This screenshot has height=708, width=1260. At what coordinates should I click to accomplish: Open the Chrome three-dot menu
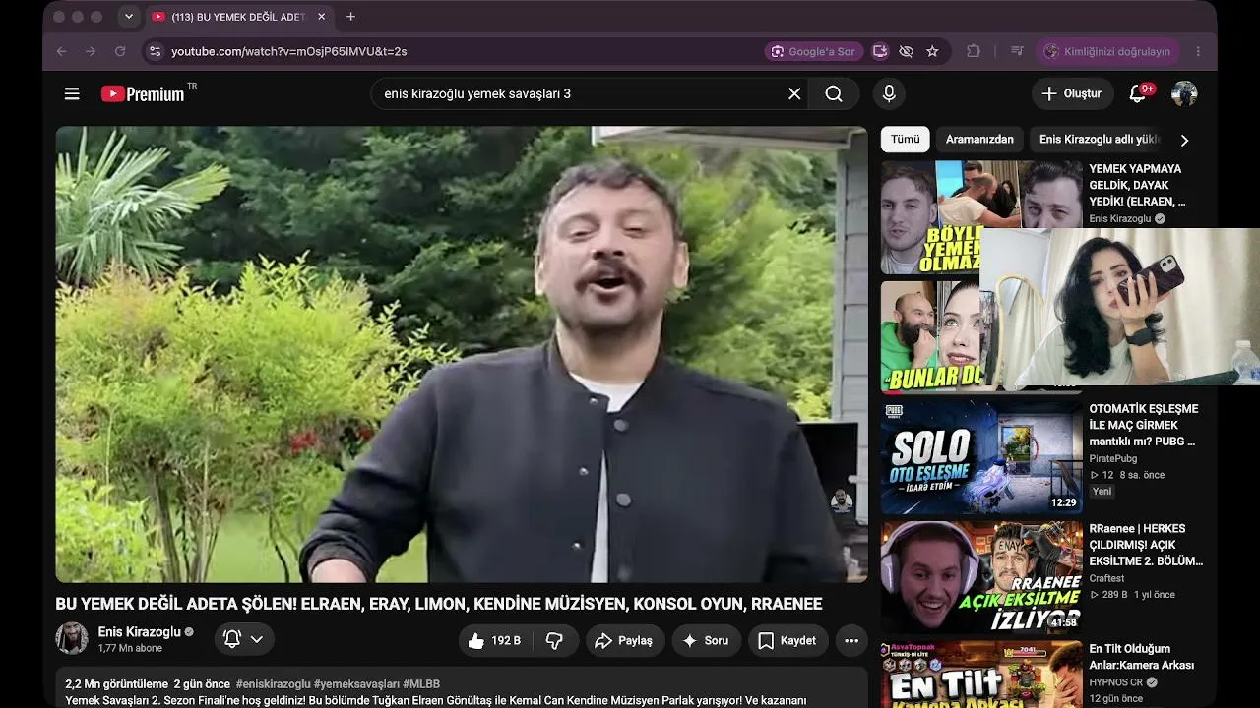point(1198,51)
